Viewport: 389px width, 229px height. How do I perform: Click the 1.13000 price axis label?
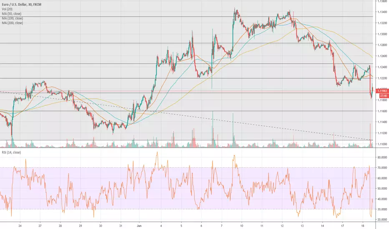(x=383, y=34)
